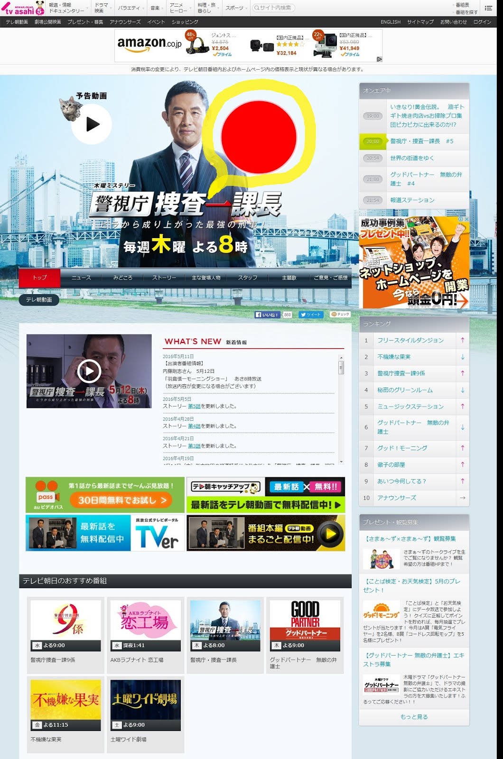Expand the ドラマ映画 category dropdown
Image resolution: width=503 pixels, height=759 pixels.
pyautogui.click(x=103, y=8)
